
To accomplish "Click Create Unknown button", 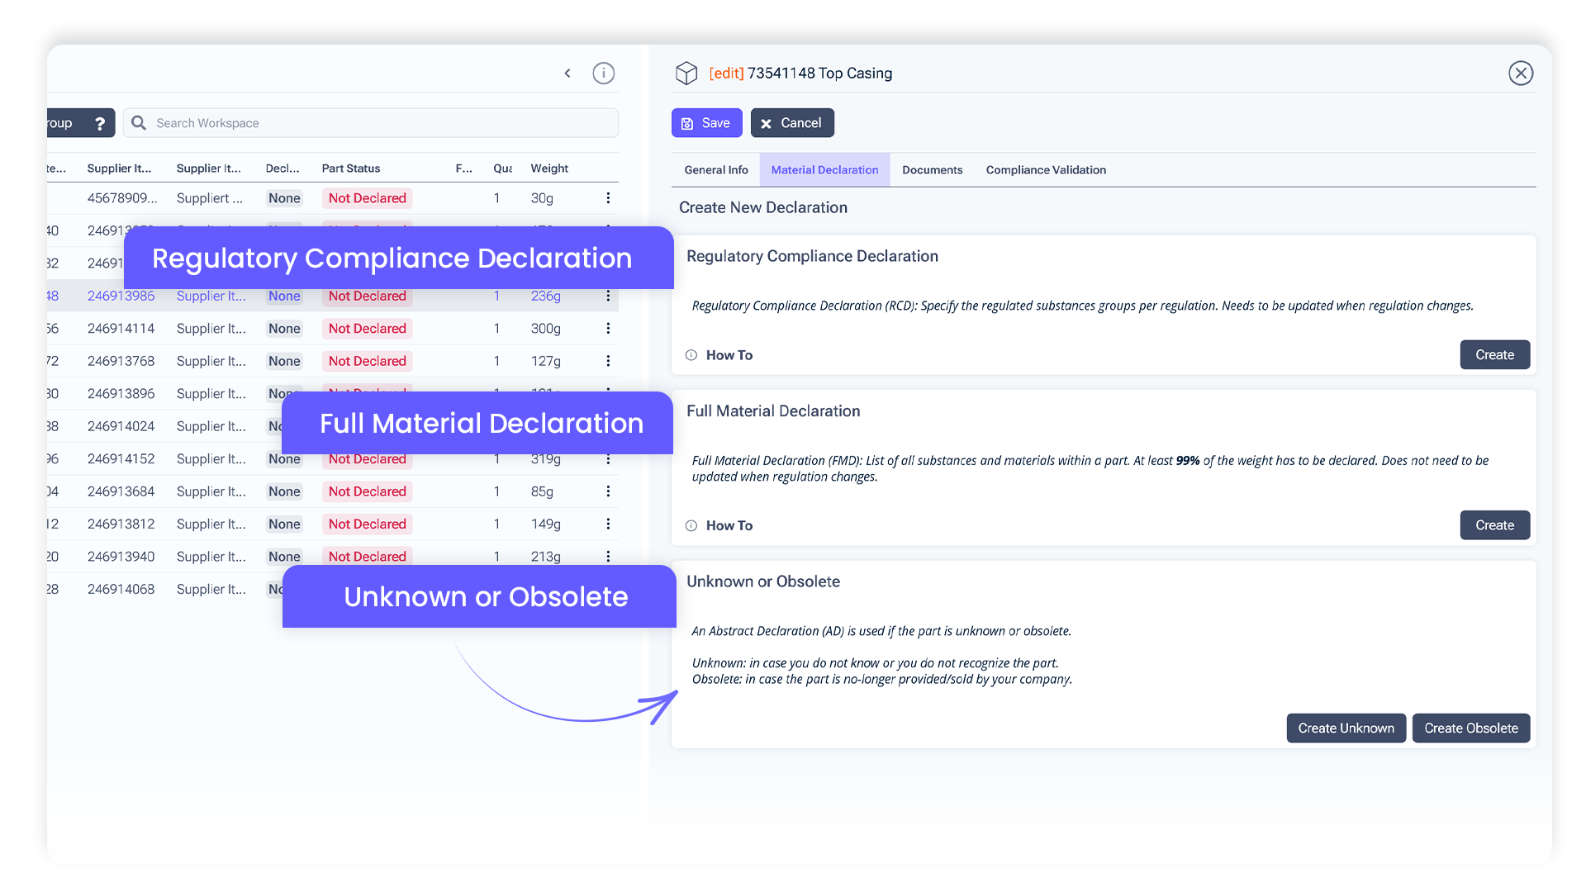I will pyautogui.click(x=1345, y=728).
